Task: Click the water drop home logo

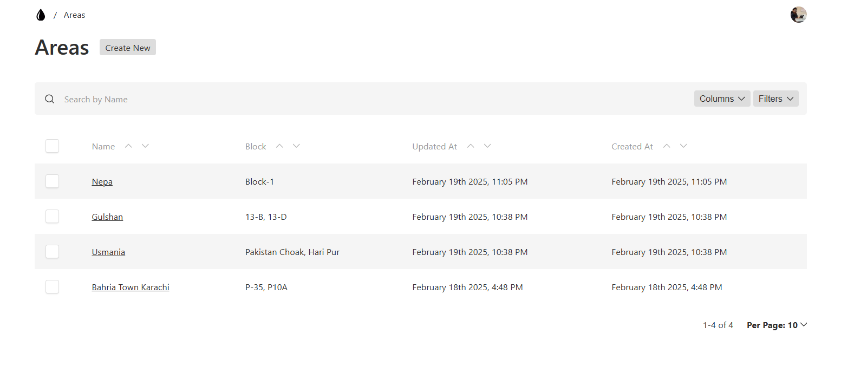Action: [41, 15]
